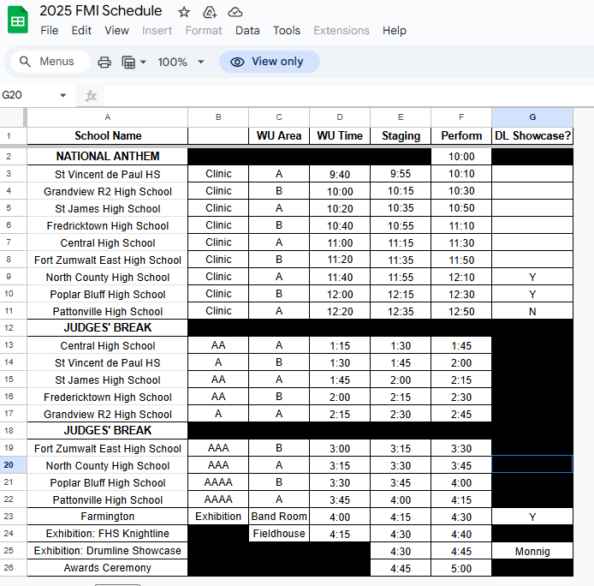This screenshot has height=586, width=594.
Task: Select column G header
Action: tap(532, 117)
